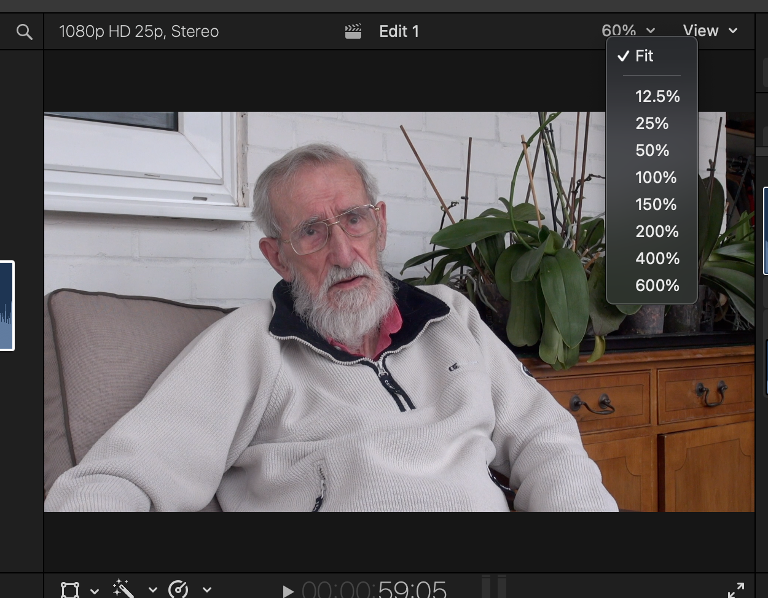The width and height of the screenshot is (768, 598).
Task: Choose 12.5% zoom level
Action: [x=657, y=96]
